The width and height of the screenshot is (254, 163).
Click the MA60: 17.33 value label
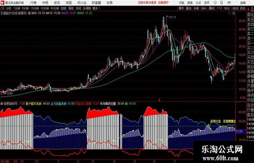click(85, 13)
